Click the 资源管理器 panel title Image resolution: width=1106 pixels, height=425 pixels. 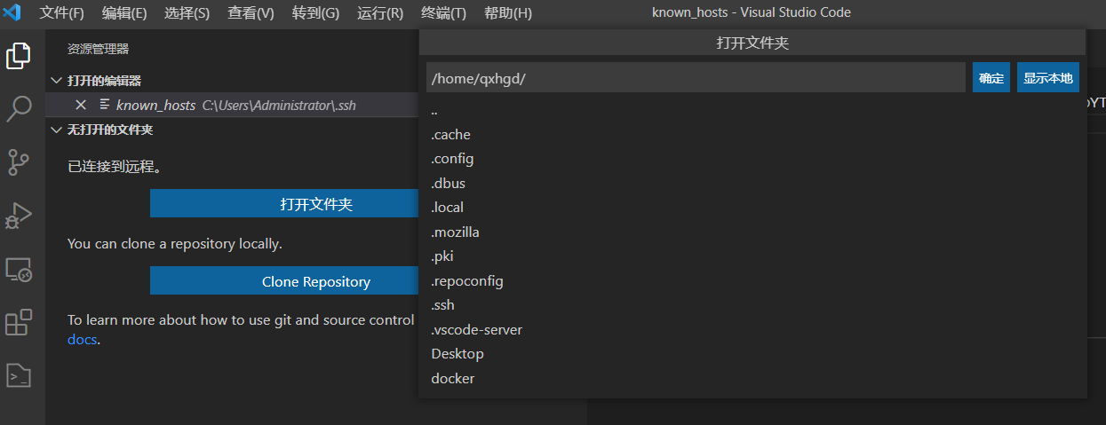click(x=99, y=50)
